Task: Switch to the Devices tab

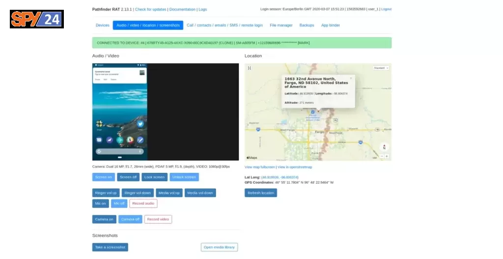Action: point(103,25)
